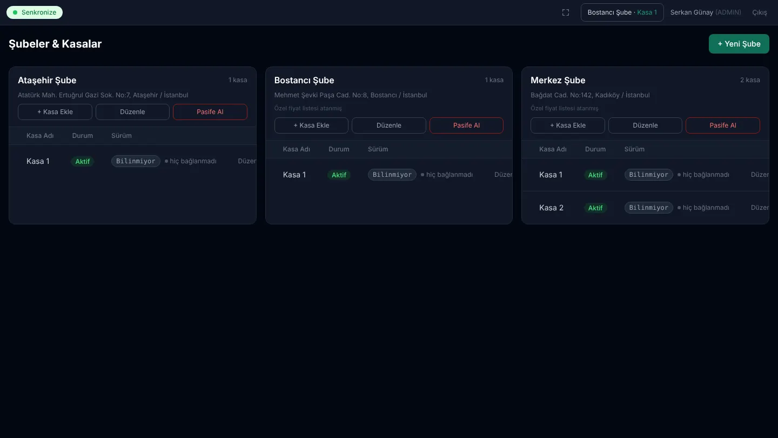This screenshot has height=438, width=778.
Task: Select Kasa 2 name in Merkez Şube
Action: (551, 208)
